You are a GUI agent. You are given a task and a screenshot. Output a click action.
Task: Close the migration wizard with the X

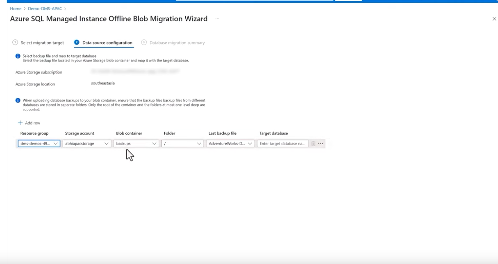[x=494, y=19]
